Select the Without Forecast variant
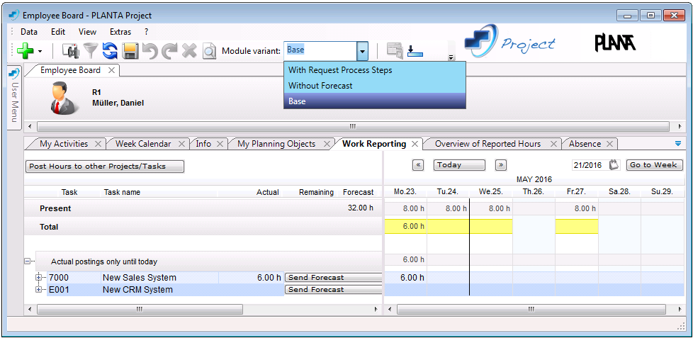693x338 pixels. point(375,85)
